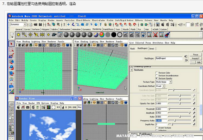Screen dimensions: 203x140
Task: Pick the Paint Selection tool in toolbox
Action: point(12,56)
